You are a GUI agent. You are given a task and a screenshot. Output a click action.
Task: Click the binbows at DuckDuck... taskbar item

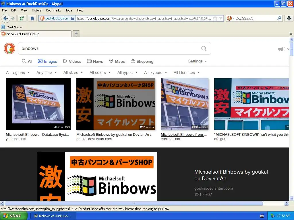tap(53, 216)
